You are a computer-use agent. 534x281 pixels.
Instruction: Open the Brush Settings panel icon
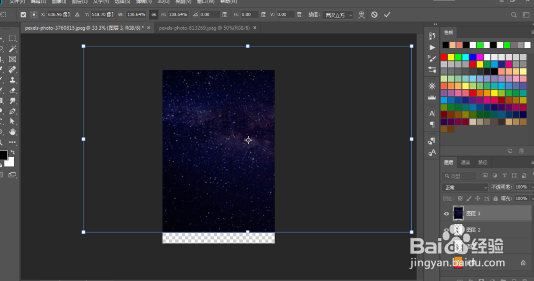432,59
